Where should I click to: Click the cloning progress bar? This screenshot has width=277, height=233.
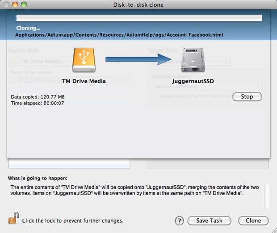[138, 18]
